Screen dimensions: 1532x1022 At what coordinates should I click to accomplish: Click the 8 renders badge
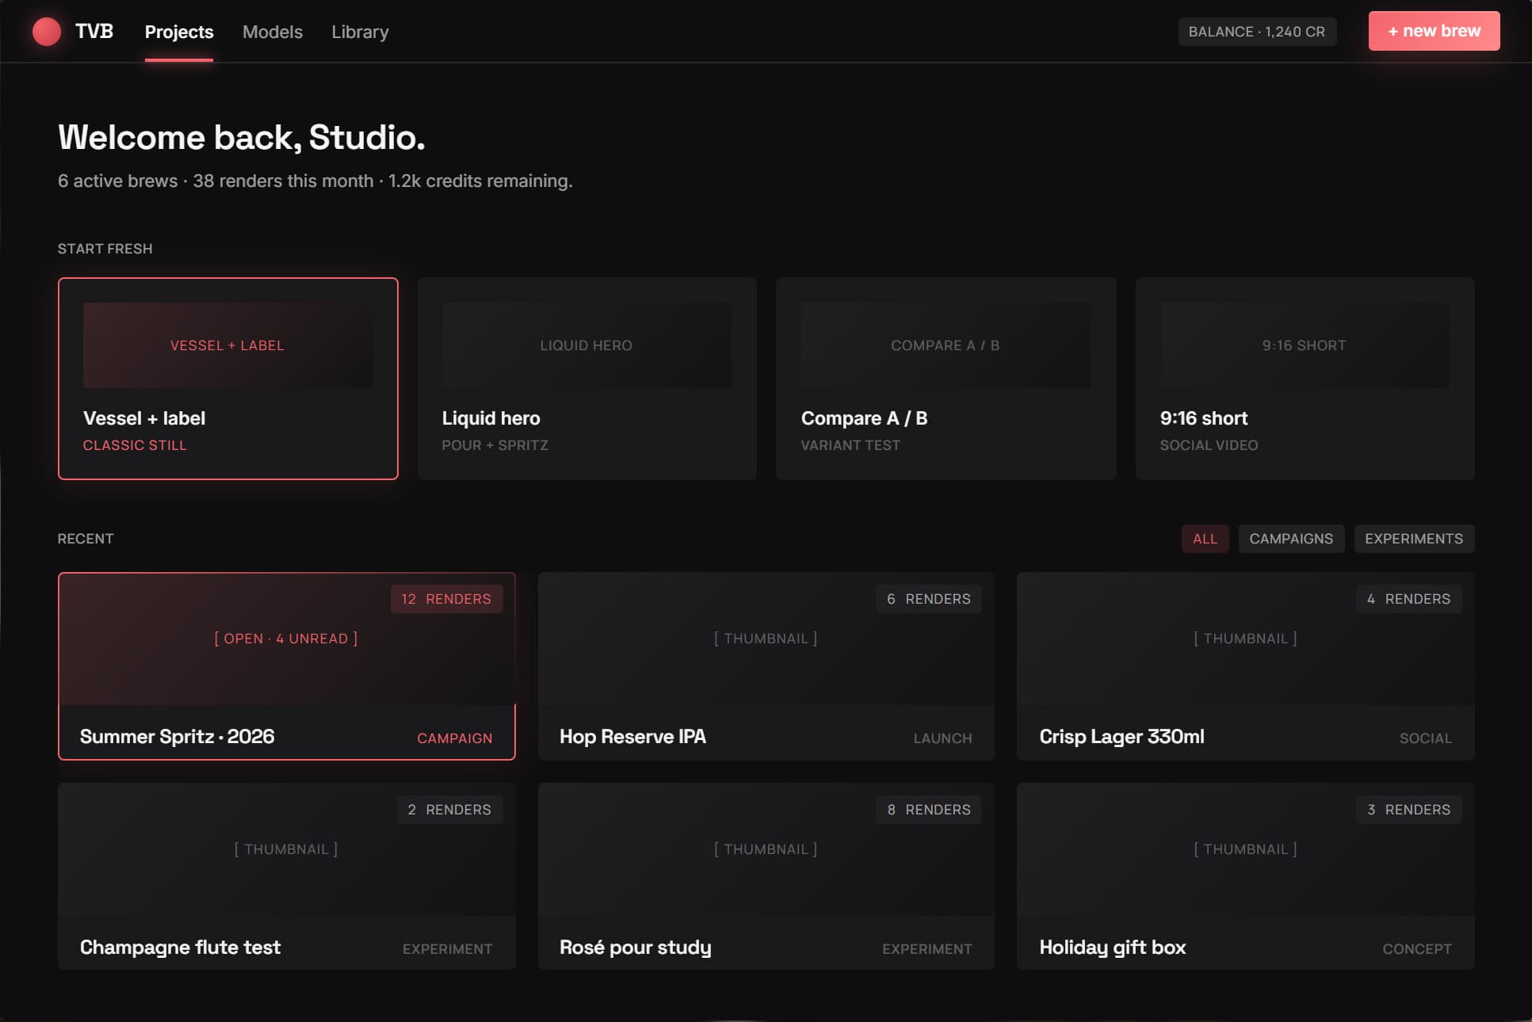(x=928, y=810)
